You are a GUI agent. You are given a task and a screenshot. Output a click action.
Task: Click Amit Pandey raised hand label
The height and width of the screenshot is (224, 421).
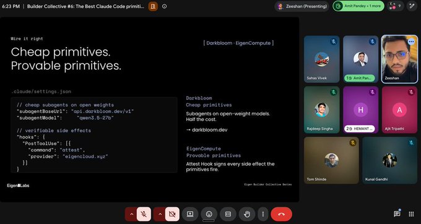point(360,78)
